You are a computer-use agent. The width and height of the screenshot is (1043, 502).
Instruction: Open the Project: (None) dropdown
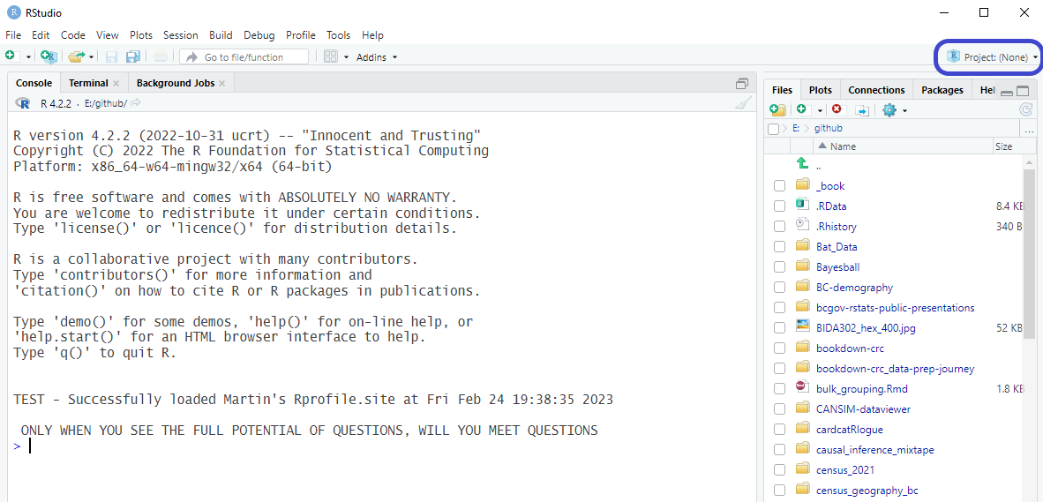click(x=992, y=57)
